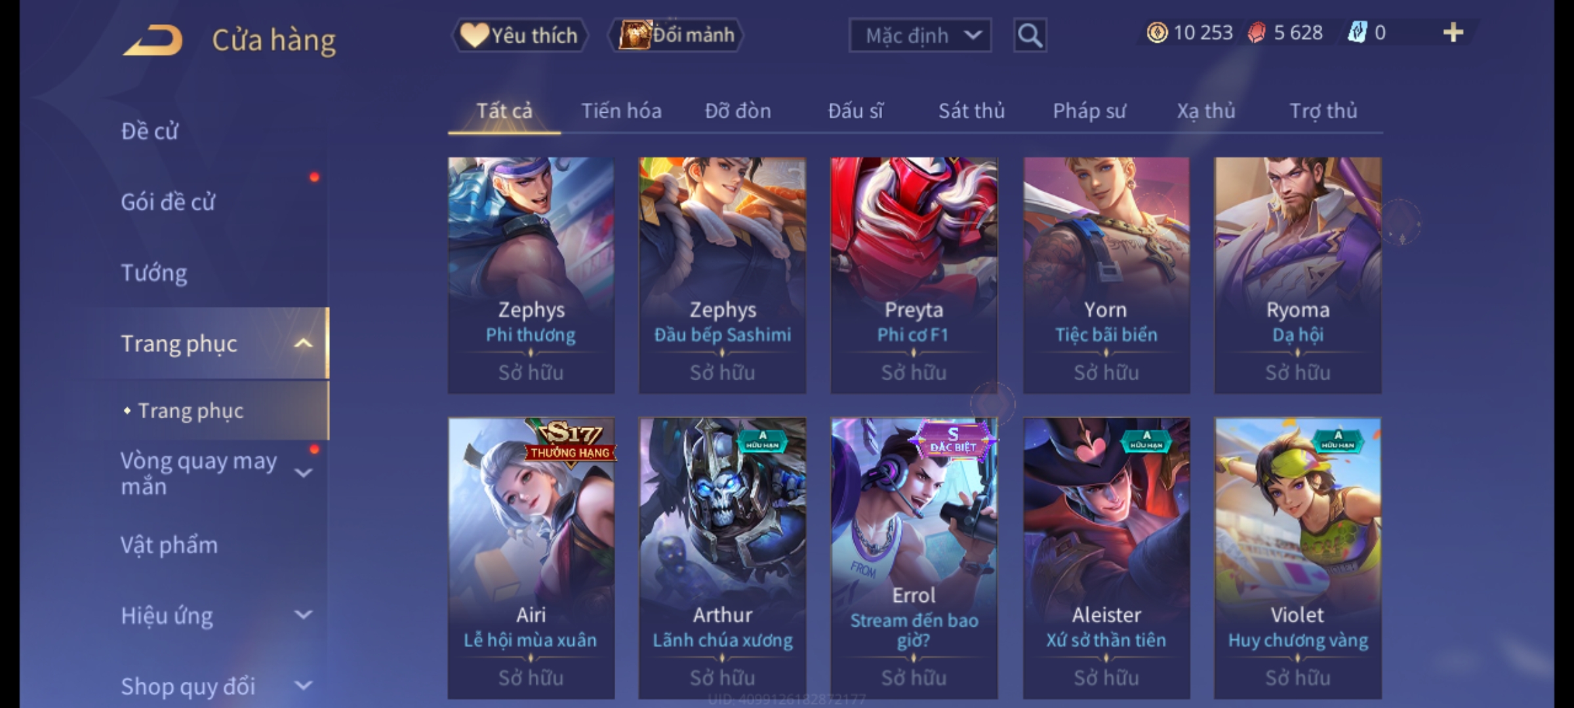
Task: Switch to the Tiến hóa tab
Action: pos(621,111)
